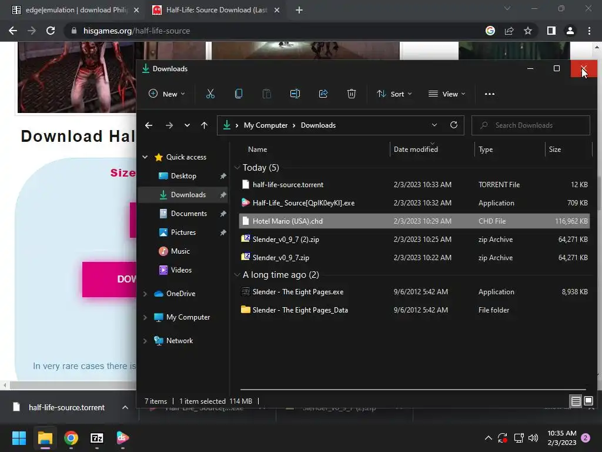Switch to details view icon in status bar
The height and width of the screenshot is (452, 602).
[576, 401]
